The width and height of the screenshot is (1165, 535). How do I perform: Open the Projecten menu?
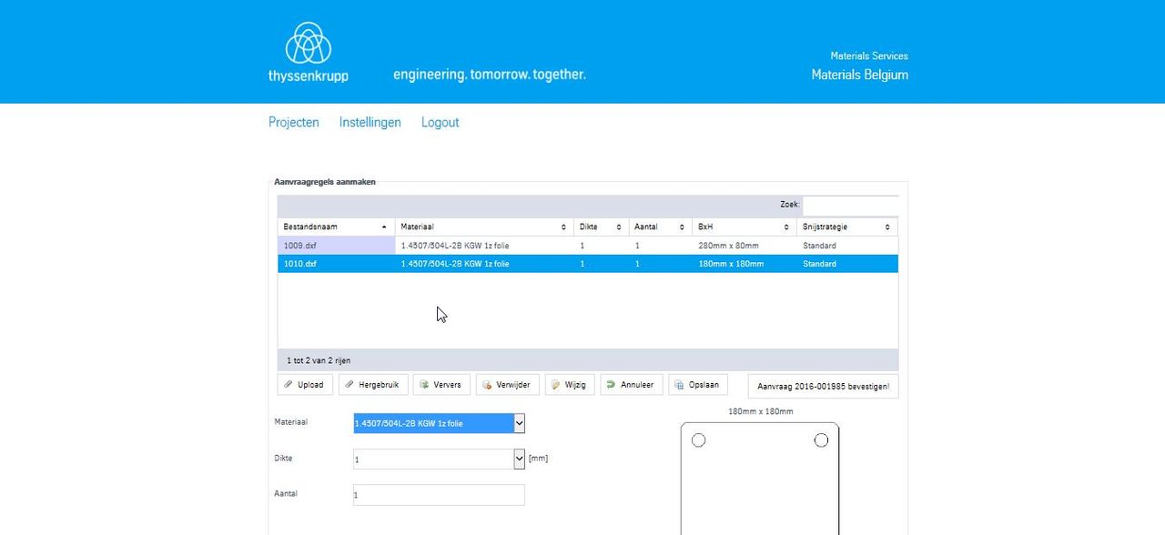[294, 122]
